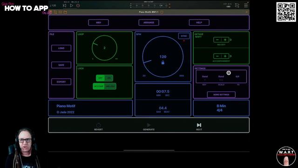The image size is (298, 168).
Task: Start host playback with the play icon
Action: click(71, 6)
